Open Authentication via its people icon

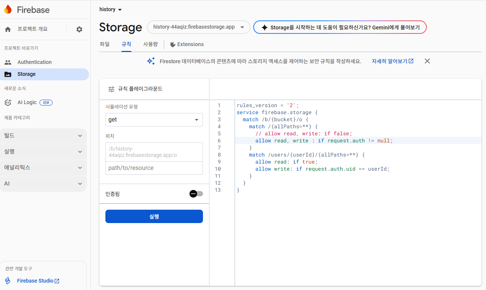[8, 62]
